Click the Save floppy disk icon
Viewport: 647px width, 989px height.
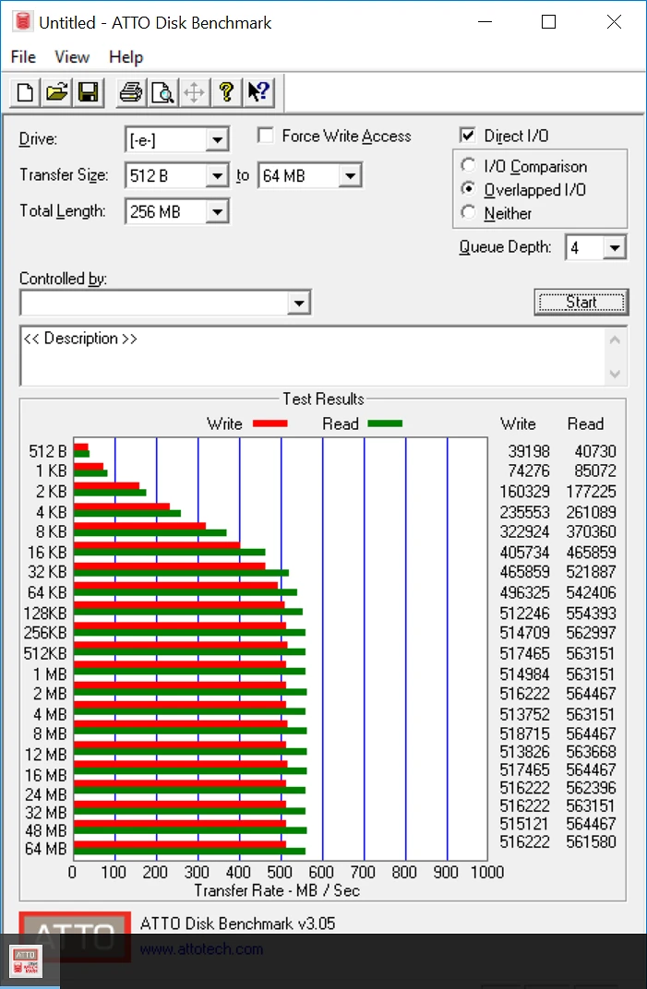(89, 92)
